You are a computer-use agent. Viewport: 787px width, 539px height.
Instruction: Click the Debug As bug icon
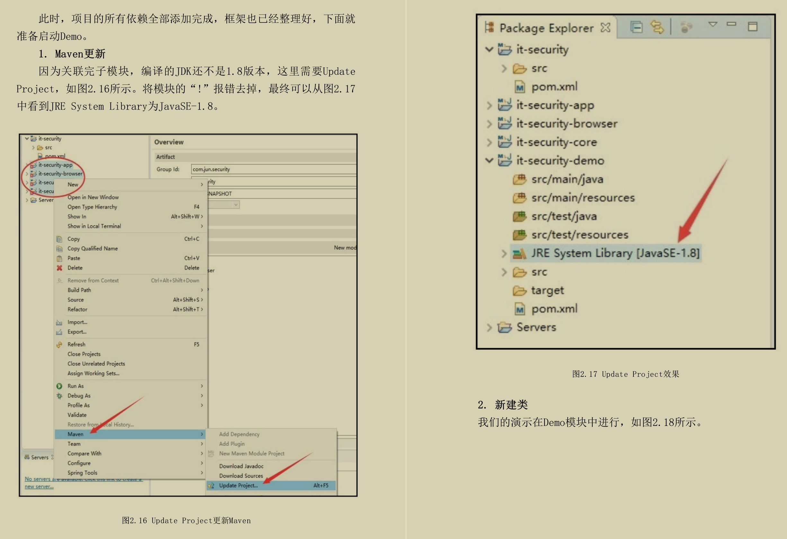59,396
